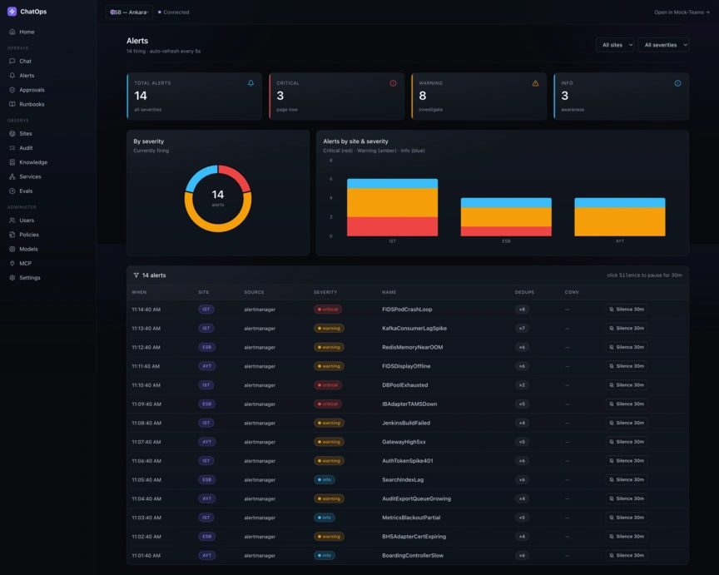
Task: Open the Home page icon in sidebar
Action: coord(12,32)
